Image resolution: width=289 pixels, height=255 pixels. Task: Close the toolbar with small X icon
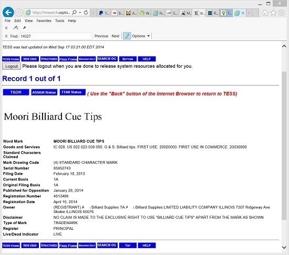pyautogui.click(x=6, y=28)
